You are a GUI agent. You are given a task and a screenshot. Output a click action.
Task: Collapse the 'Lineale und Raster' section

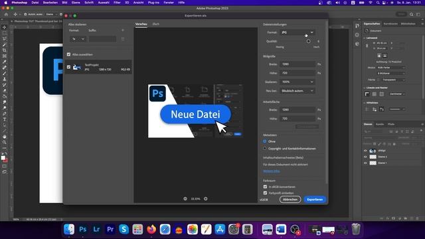[x=365, y=88]
